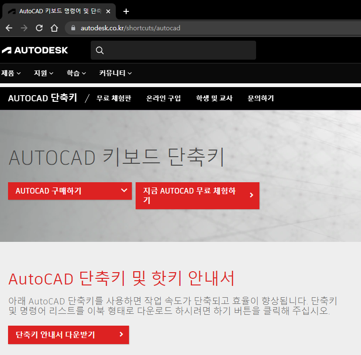Image resolution: width=361 pixels, height=355 pixels.
Task: Click the magnifier search icon
Action: coord(100,50)
